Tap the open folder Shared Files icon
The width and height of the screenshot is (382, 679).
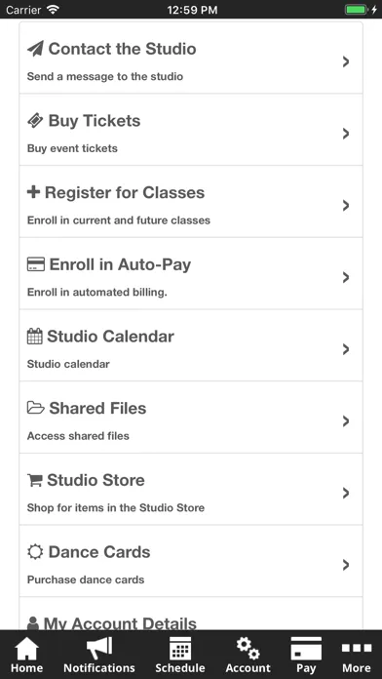[36, 408]
